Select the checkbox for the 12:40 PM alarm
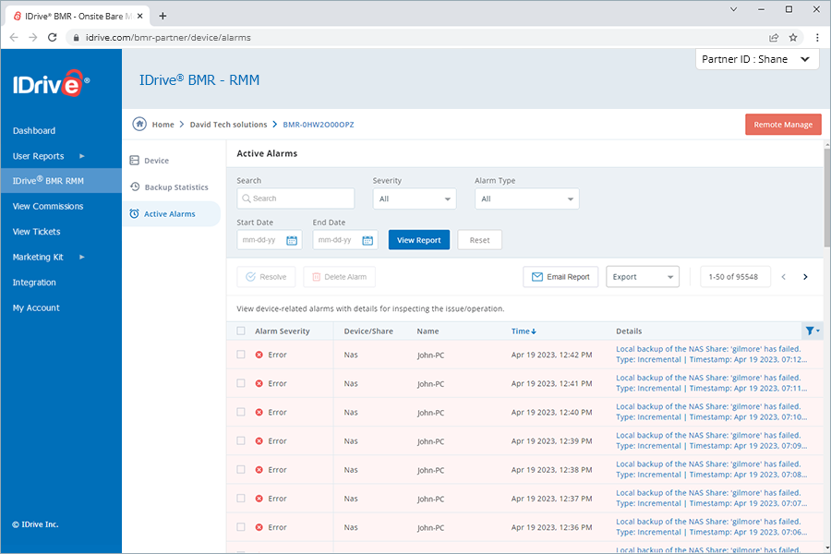 pos(241,412)
